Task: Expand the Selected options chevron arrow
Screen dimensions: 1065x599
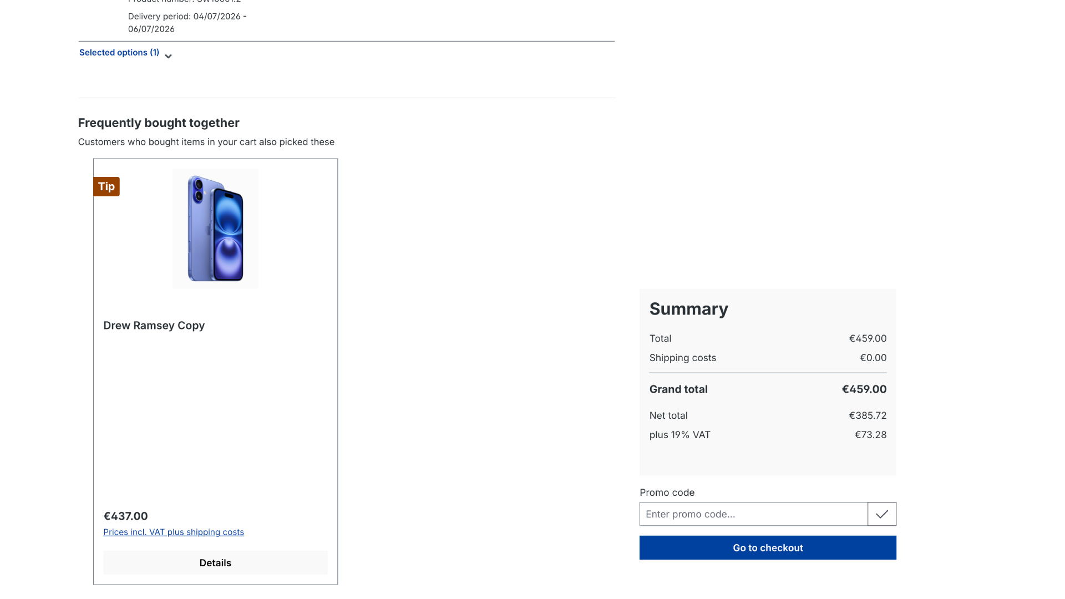Action: point(168,56)
